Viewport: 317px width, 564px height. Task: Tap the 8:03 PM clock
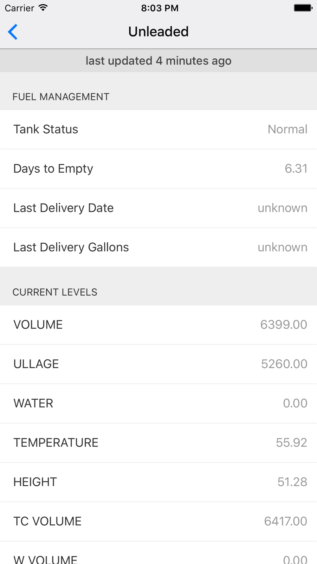tap(160, 8)
